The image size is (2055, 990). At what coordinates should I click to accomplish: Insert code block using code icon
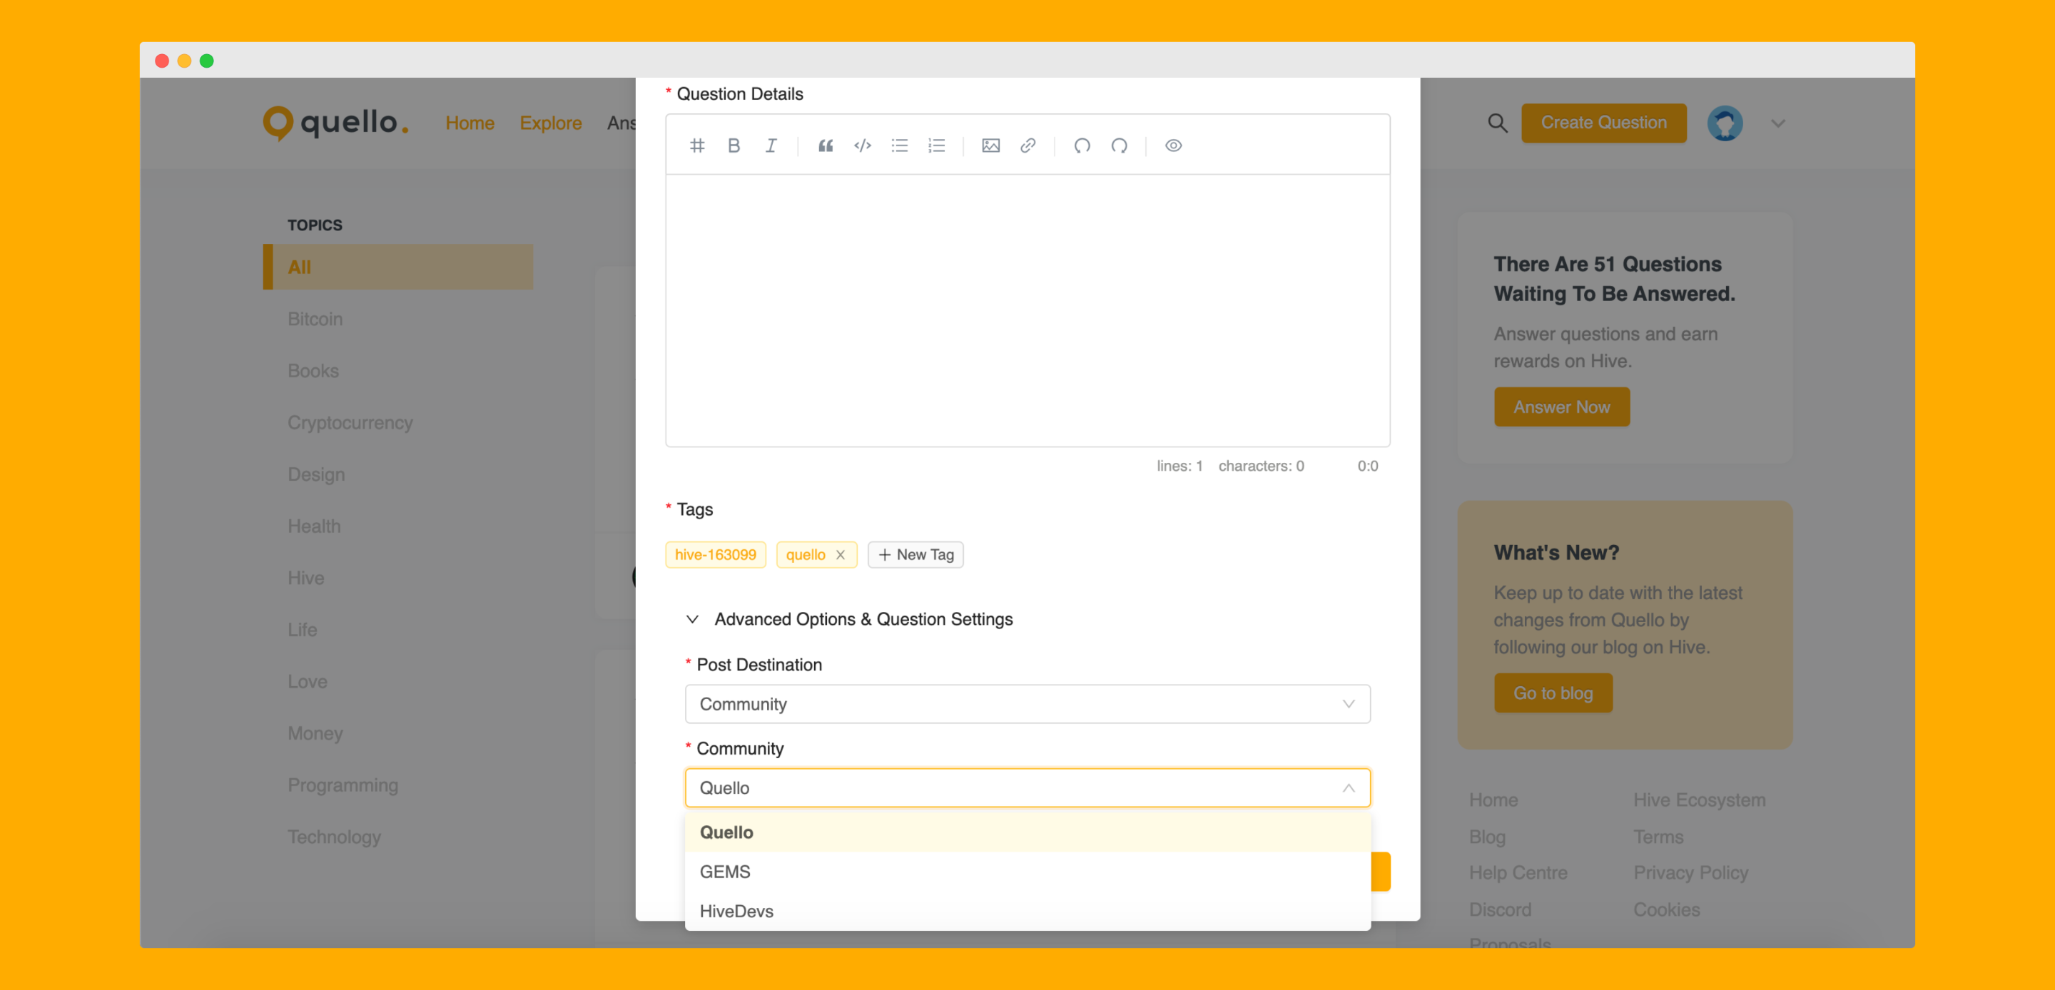pos(861,146)
